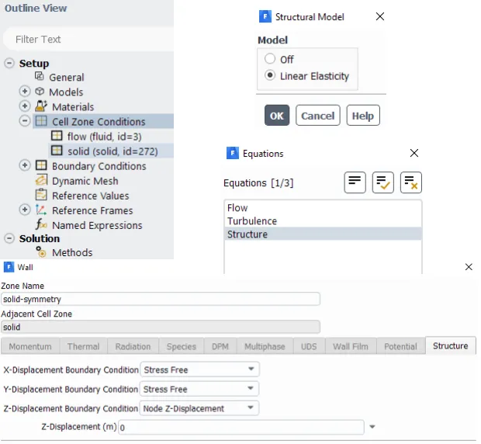This screenshot has height=444, width=481.
Task: Confirm Structural Model with OK
Action: pyautogui.click(x=277, y=116)
